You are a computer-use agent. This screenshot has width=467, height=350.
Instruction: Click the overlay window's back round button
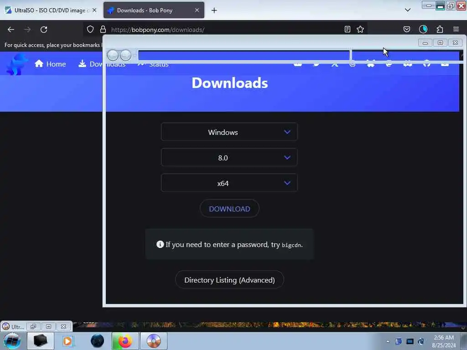[113, 55]
